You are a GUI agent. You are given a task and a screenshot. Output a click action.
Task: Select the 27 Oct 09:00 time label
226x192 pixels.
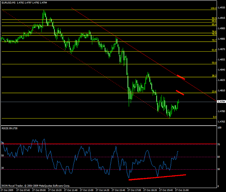(x=39, y=190)
